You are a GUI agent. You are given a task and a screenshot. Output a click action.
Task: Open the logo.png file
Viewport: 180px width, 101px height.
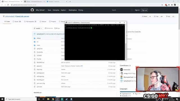tap(39, 69)
